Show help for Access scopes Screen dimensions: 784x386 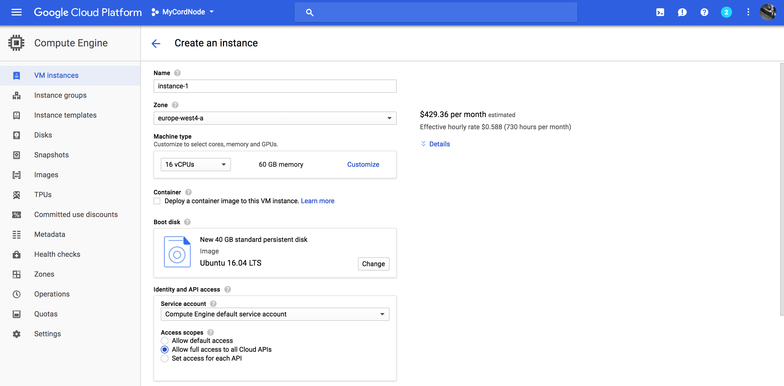210,332
